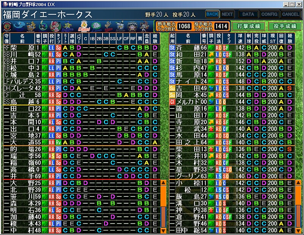This screenshot has height=235, width=304.
Task: Select bench player 宮地 row
Action: coord(82,136)
